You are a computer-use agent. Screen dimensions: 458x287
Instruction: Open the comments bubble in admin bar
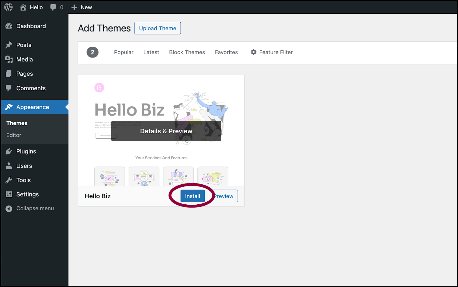click(53, 7)
